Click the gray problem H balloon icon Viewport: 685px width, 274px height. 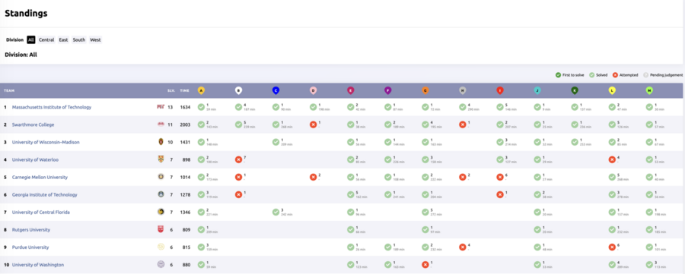point(463,90)
